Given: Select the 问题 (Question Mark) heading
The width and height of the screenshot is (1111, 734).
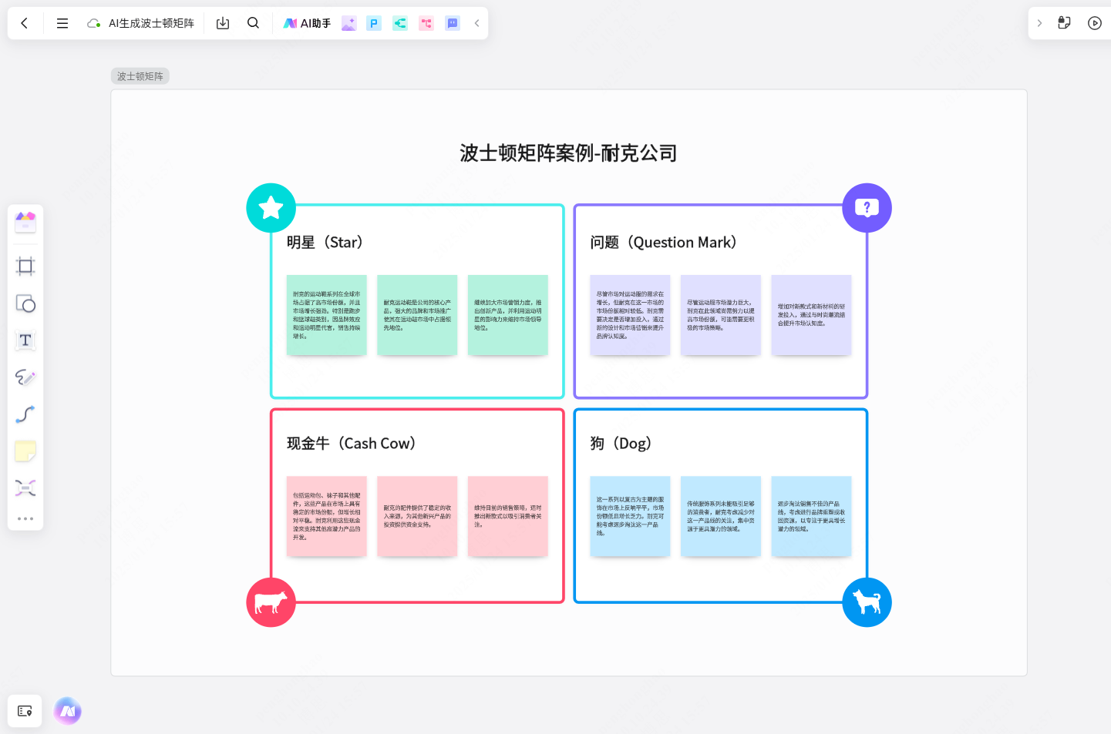Looking at the screenshot, I should [x=664, y=243].
